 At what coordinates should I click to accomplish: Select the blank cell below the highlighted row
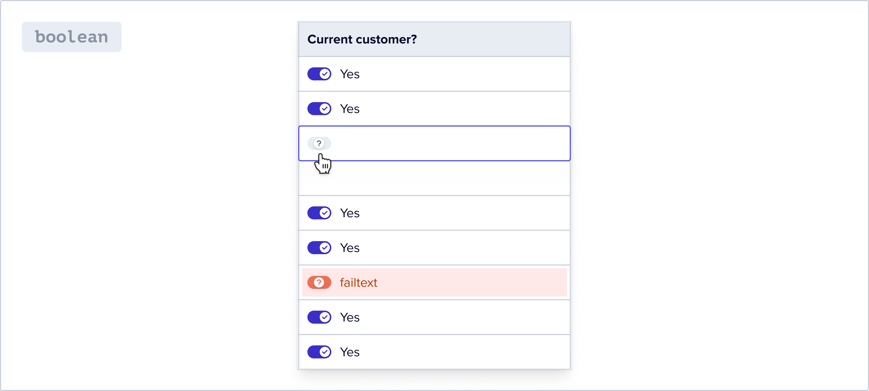pyautogui.click(x=434, y=178)
